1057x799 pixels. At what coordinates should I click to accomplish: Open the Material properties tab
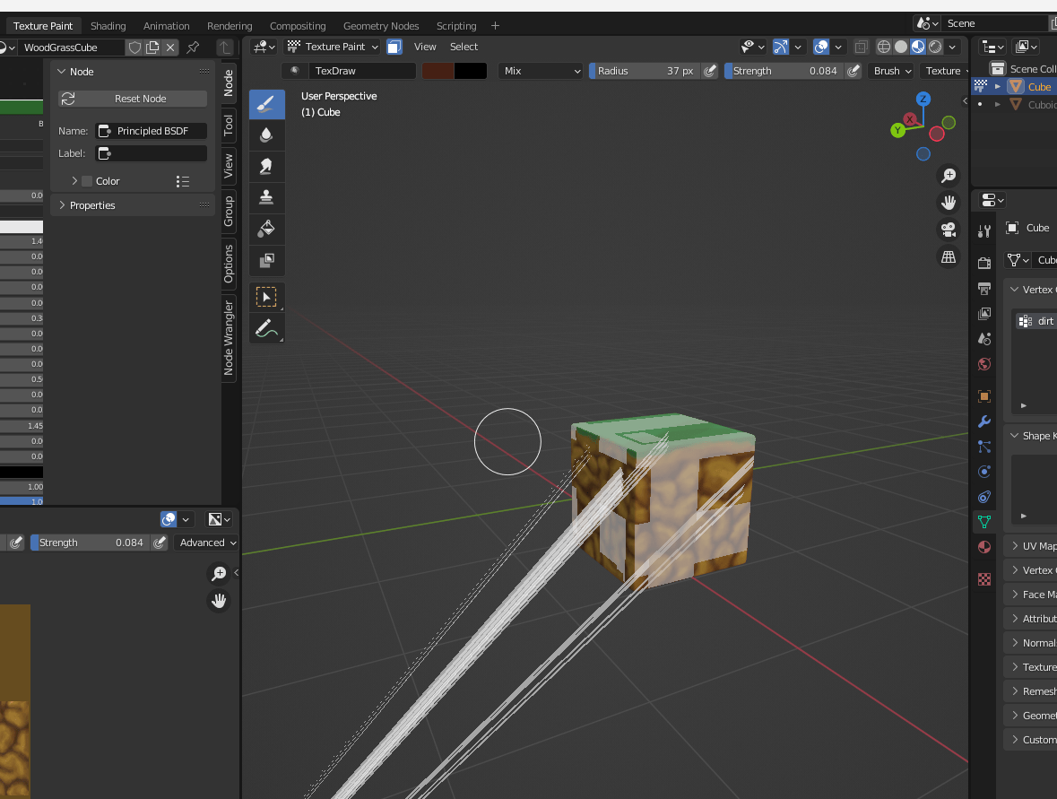coord(983,546)
